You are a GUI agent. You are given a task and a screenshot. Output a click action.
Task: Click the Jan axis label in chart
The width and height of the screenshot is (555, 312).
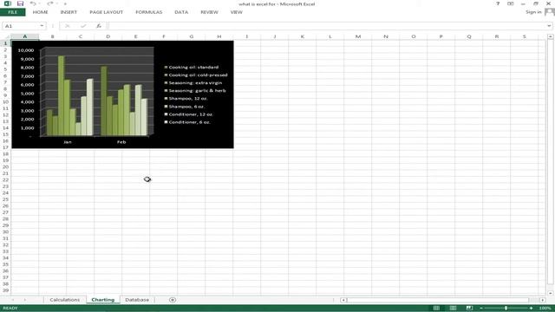(x=68, y=142)
